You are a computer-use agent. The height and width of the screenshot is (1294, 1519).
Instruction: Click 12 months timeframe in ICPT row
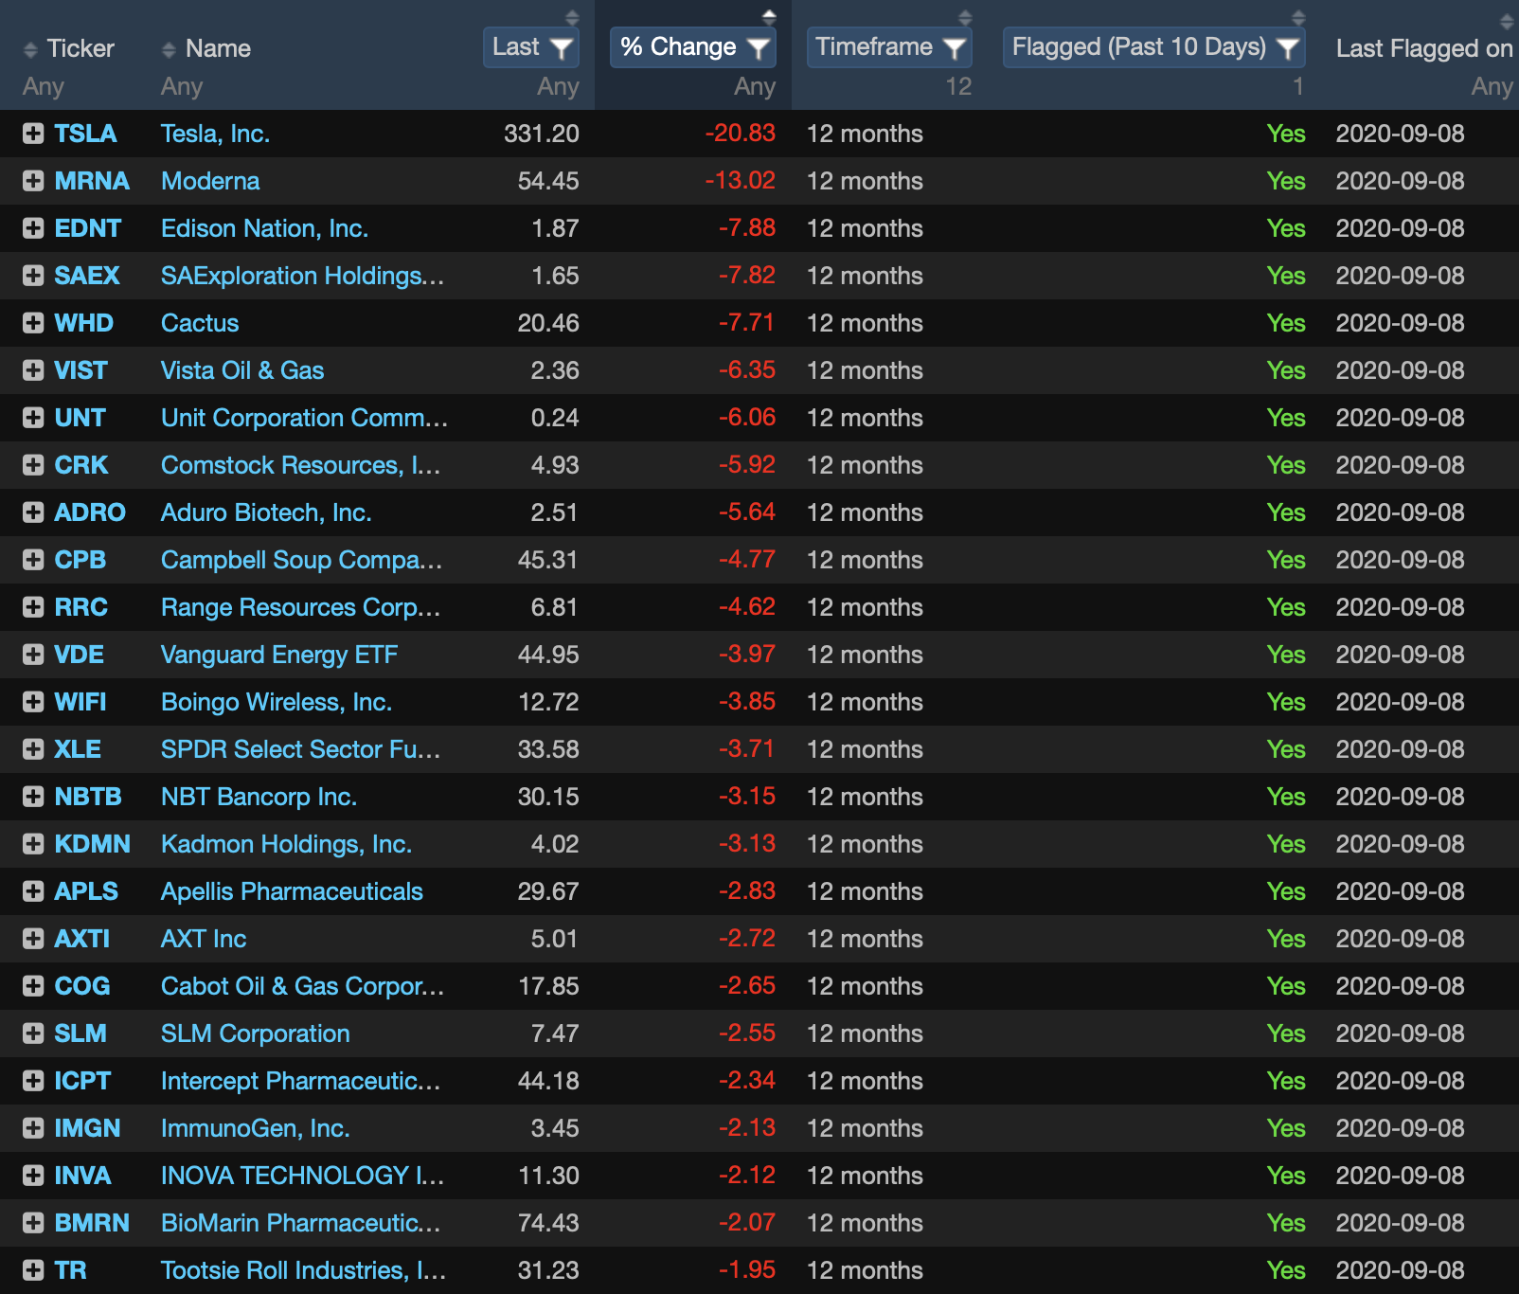click(865, 1081)
